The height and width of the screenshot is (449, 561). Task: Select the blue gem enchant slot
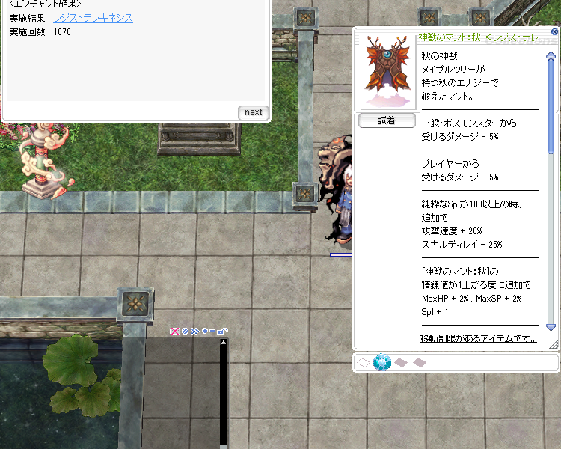tap(382, 363)
